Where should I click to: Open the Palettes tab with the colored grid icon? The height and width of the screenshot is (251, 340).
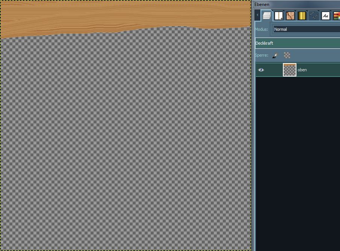click(336, 16)
